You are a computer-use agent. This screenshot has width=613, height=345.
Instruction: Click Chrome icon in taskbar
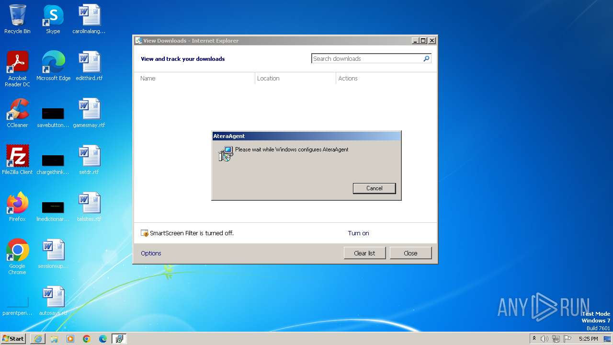(x=87, y=339)
